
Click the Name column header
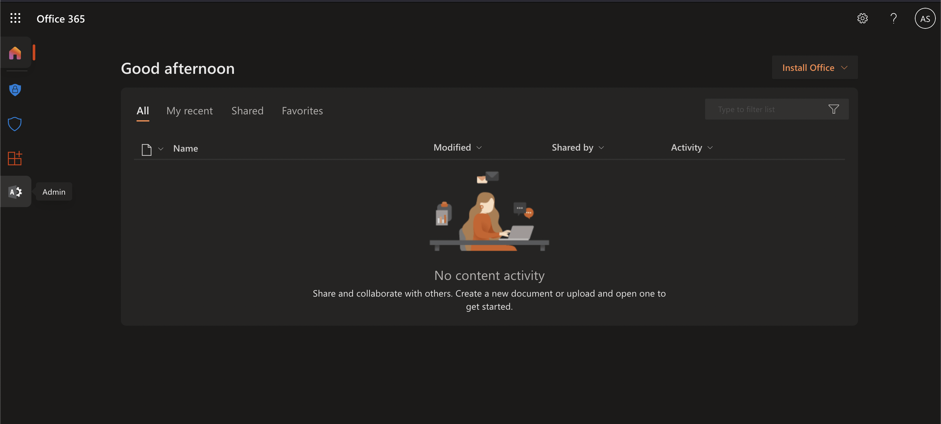(186, 149)
